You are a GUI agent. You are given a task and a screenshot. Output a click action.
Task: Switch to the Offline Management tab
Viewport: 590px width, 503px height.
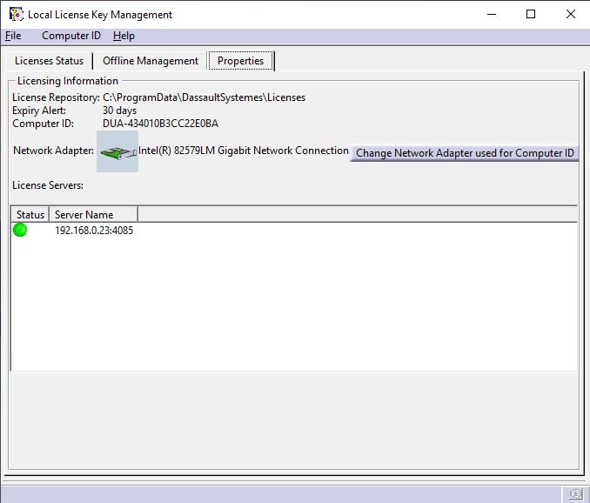pos(151,61)
